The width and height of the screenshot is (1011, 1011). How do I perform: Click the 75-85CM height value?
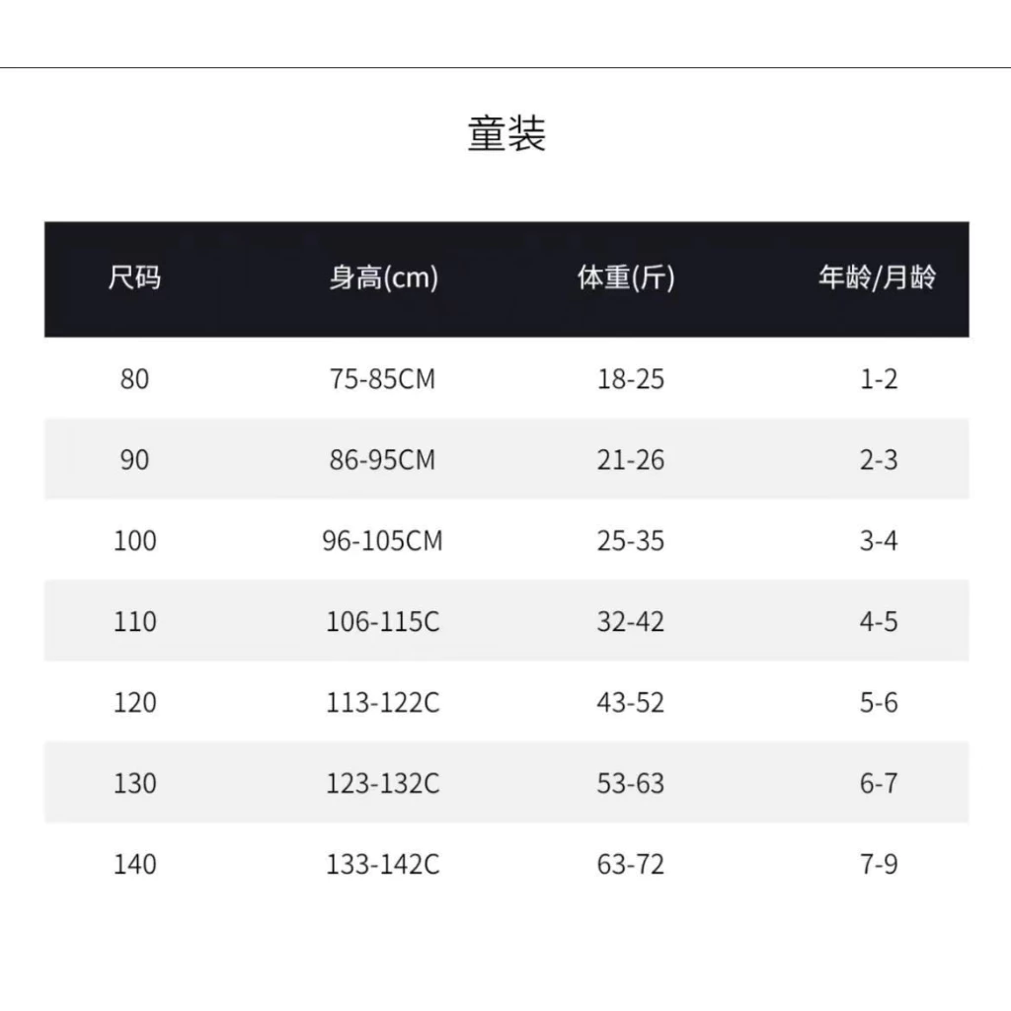click(382, 379)
